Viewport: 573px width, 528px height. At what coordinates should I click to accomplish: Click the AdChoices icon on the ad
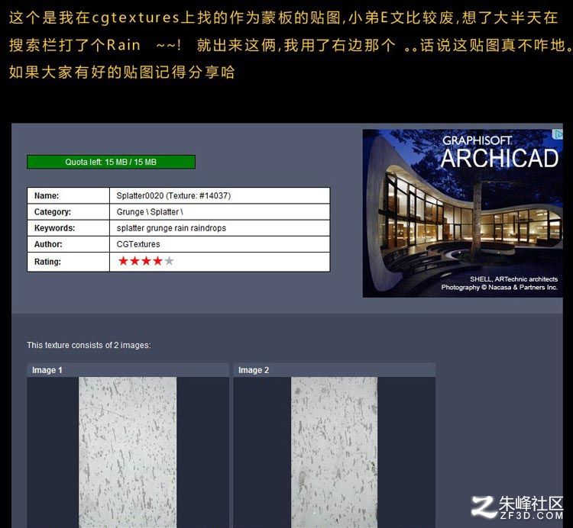click(558, 134)
